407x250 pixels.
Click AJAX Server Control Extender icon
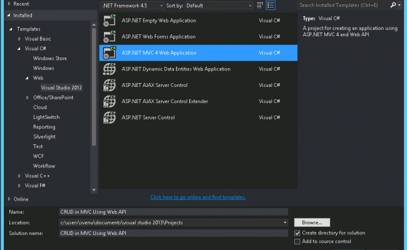[110, 101]
